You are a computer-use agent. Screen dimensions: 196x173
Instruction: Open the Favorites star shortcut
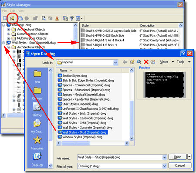click(37, 142)
